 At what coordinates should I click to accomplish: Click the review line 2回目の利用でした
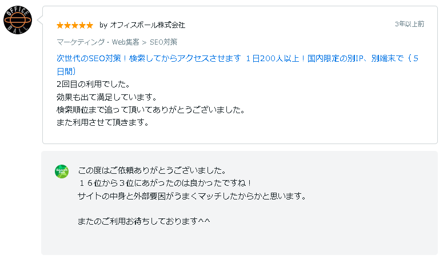coord(93,84)
